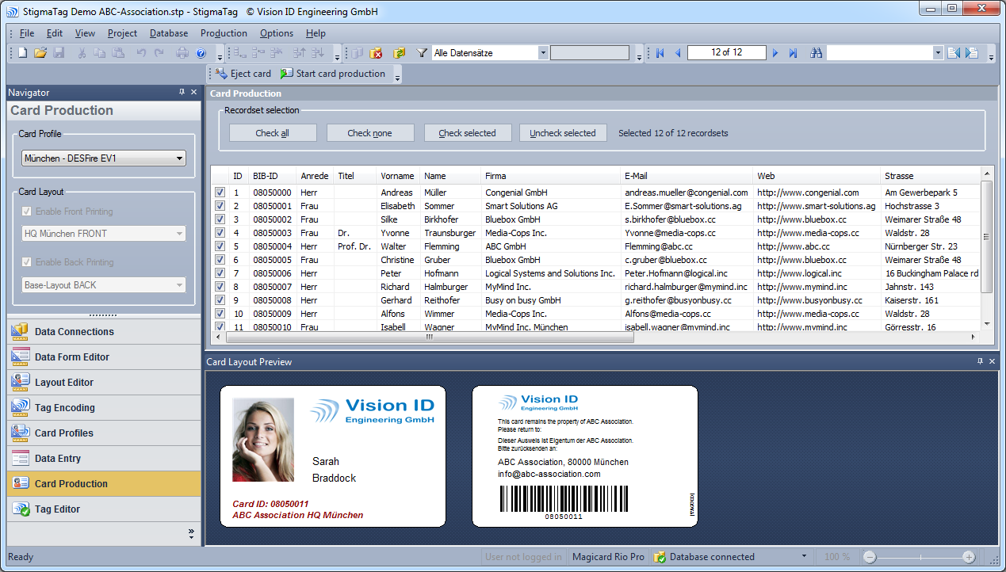Pin the Card Layout Preview panel

click(x=981, y=361)
